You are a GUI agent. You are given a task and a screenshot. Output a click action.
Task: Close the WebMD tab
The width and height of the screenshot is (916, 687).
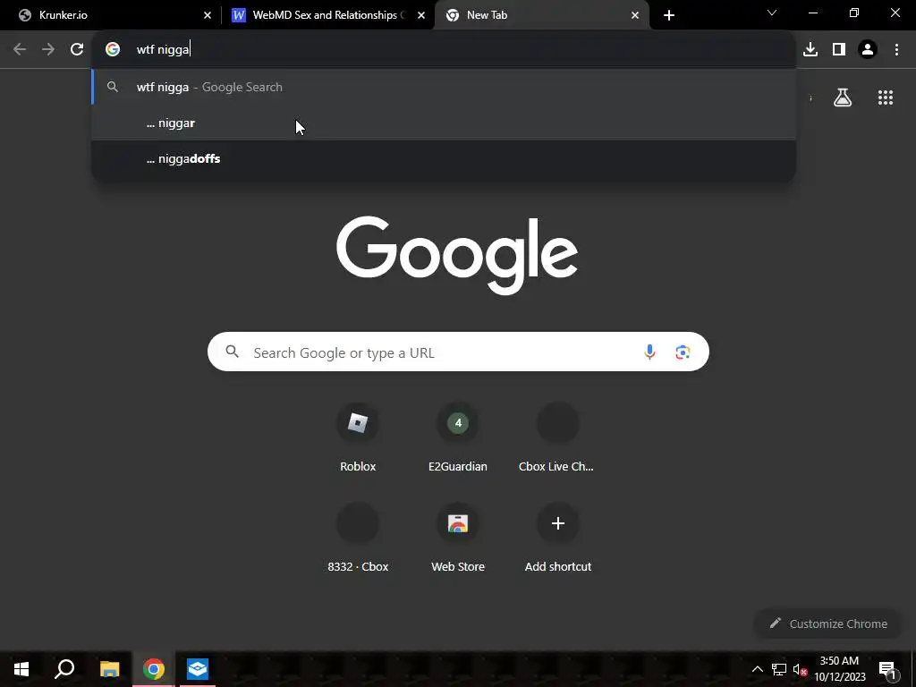coord(421,15)
